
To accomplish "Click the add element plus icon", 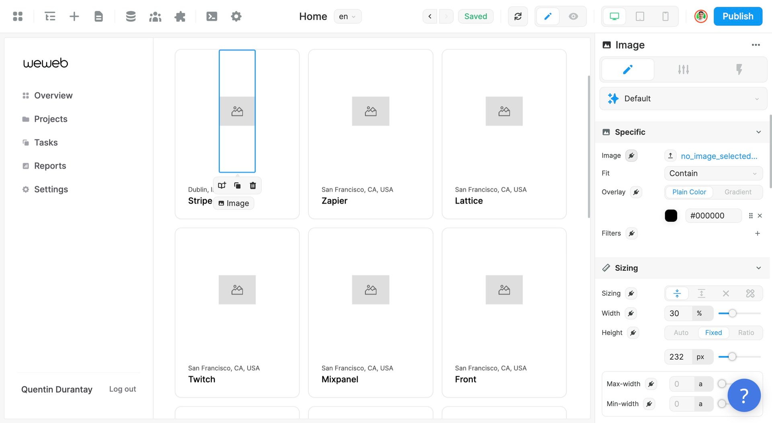I will point(74,16).
